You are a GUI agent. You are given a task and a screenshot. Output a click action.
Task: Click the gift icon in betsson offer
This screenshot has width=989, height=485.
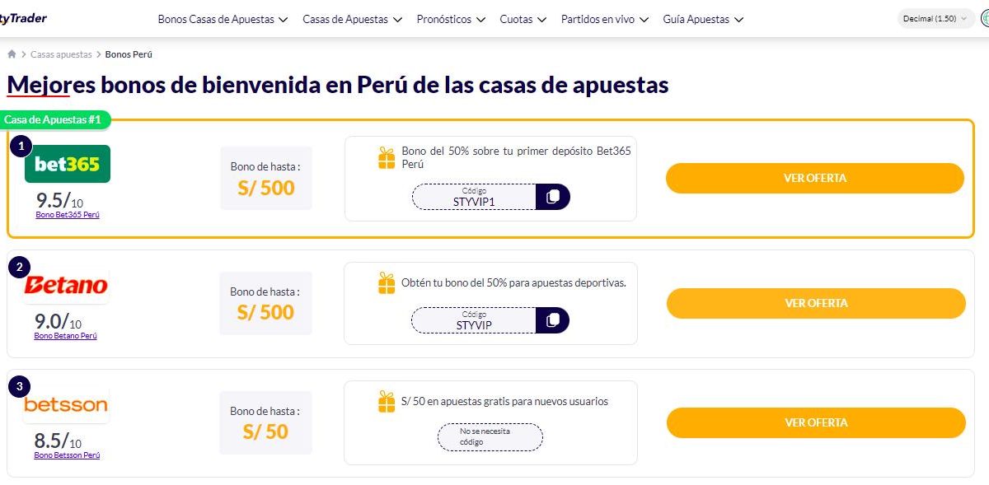387,402
